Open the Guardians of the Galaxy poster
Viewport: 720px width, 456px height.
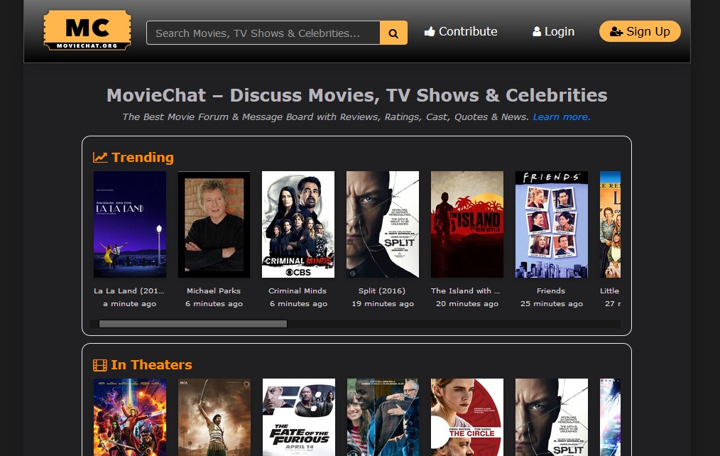[130, 417]
